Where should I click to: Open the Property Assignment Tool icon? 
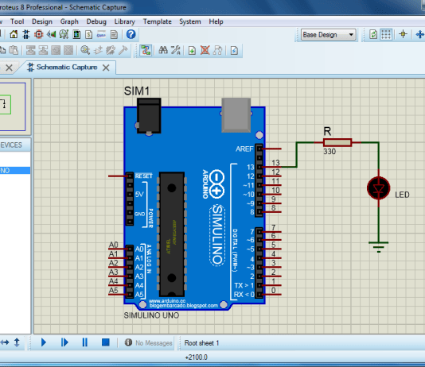point(176,50)
